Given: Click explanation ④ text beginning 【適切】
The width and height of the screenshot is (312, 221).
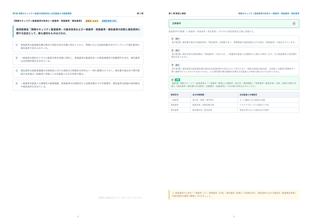Looking at the screenshot, I should (x=234, y=85).
